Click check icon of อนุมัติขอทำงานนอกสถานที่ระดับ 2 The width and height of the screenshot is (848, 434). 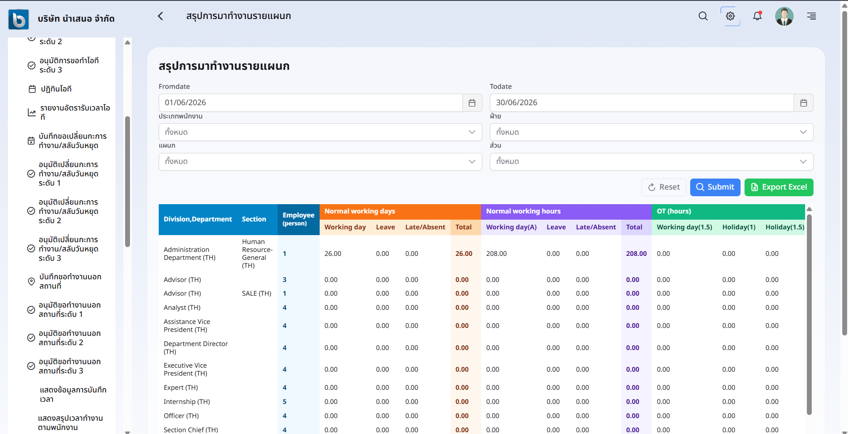(x=31, y=338)
